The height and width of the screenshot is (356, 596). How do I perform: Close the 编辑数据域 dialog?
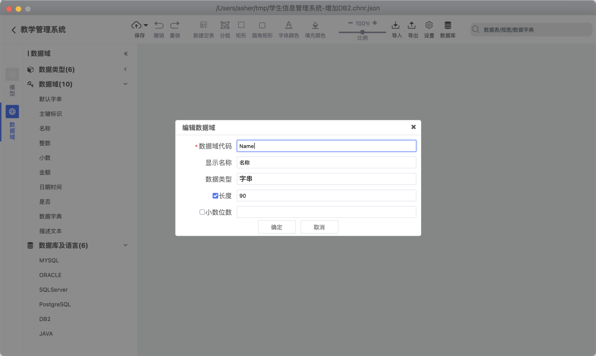(x=413, y=127)
